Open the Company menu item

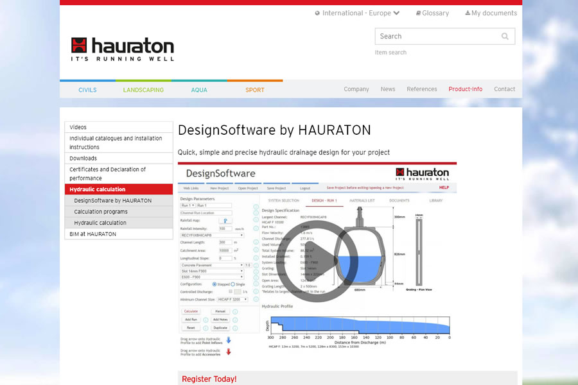click(x=356, y=89)
